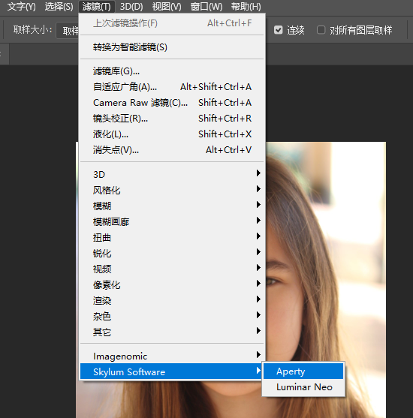
Task: Open the 帮助(H) help menu
Action: click(246, 7)
